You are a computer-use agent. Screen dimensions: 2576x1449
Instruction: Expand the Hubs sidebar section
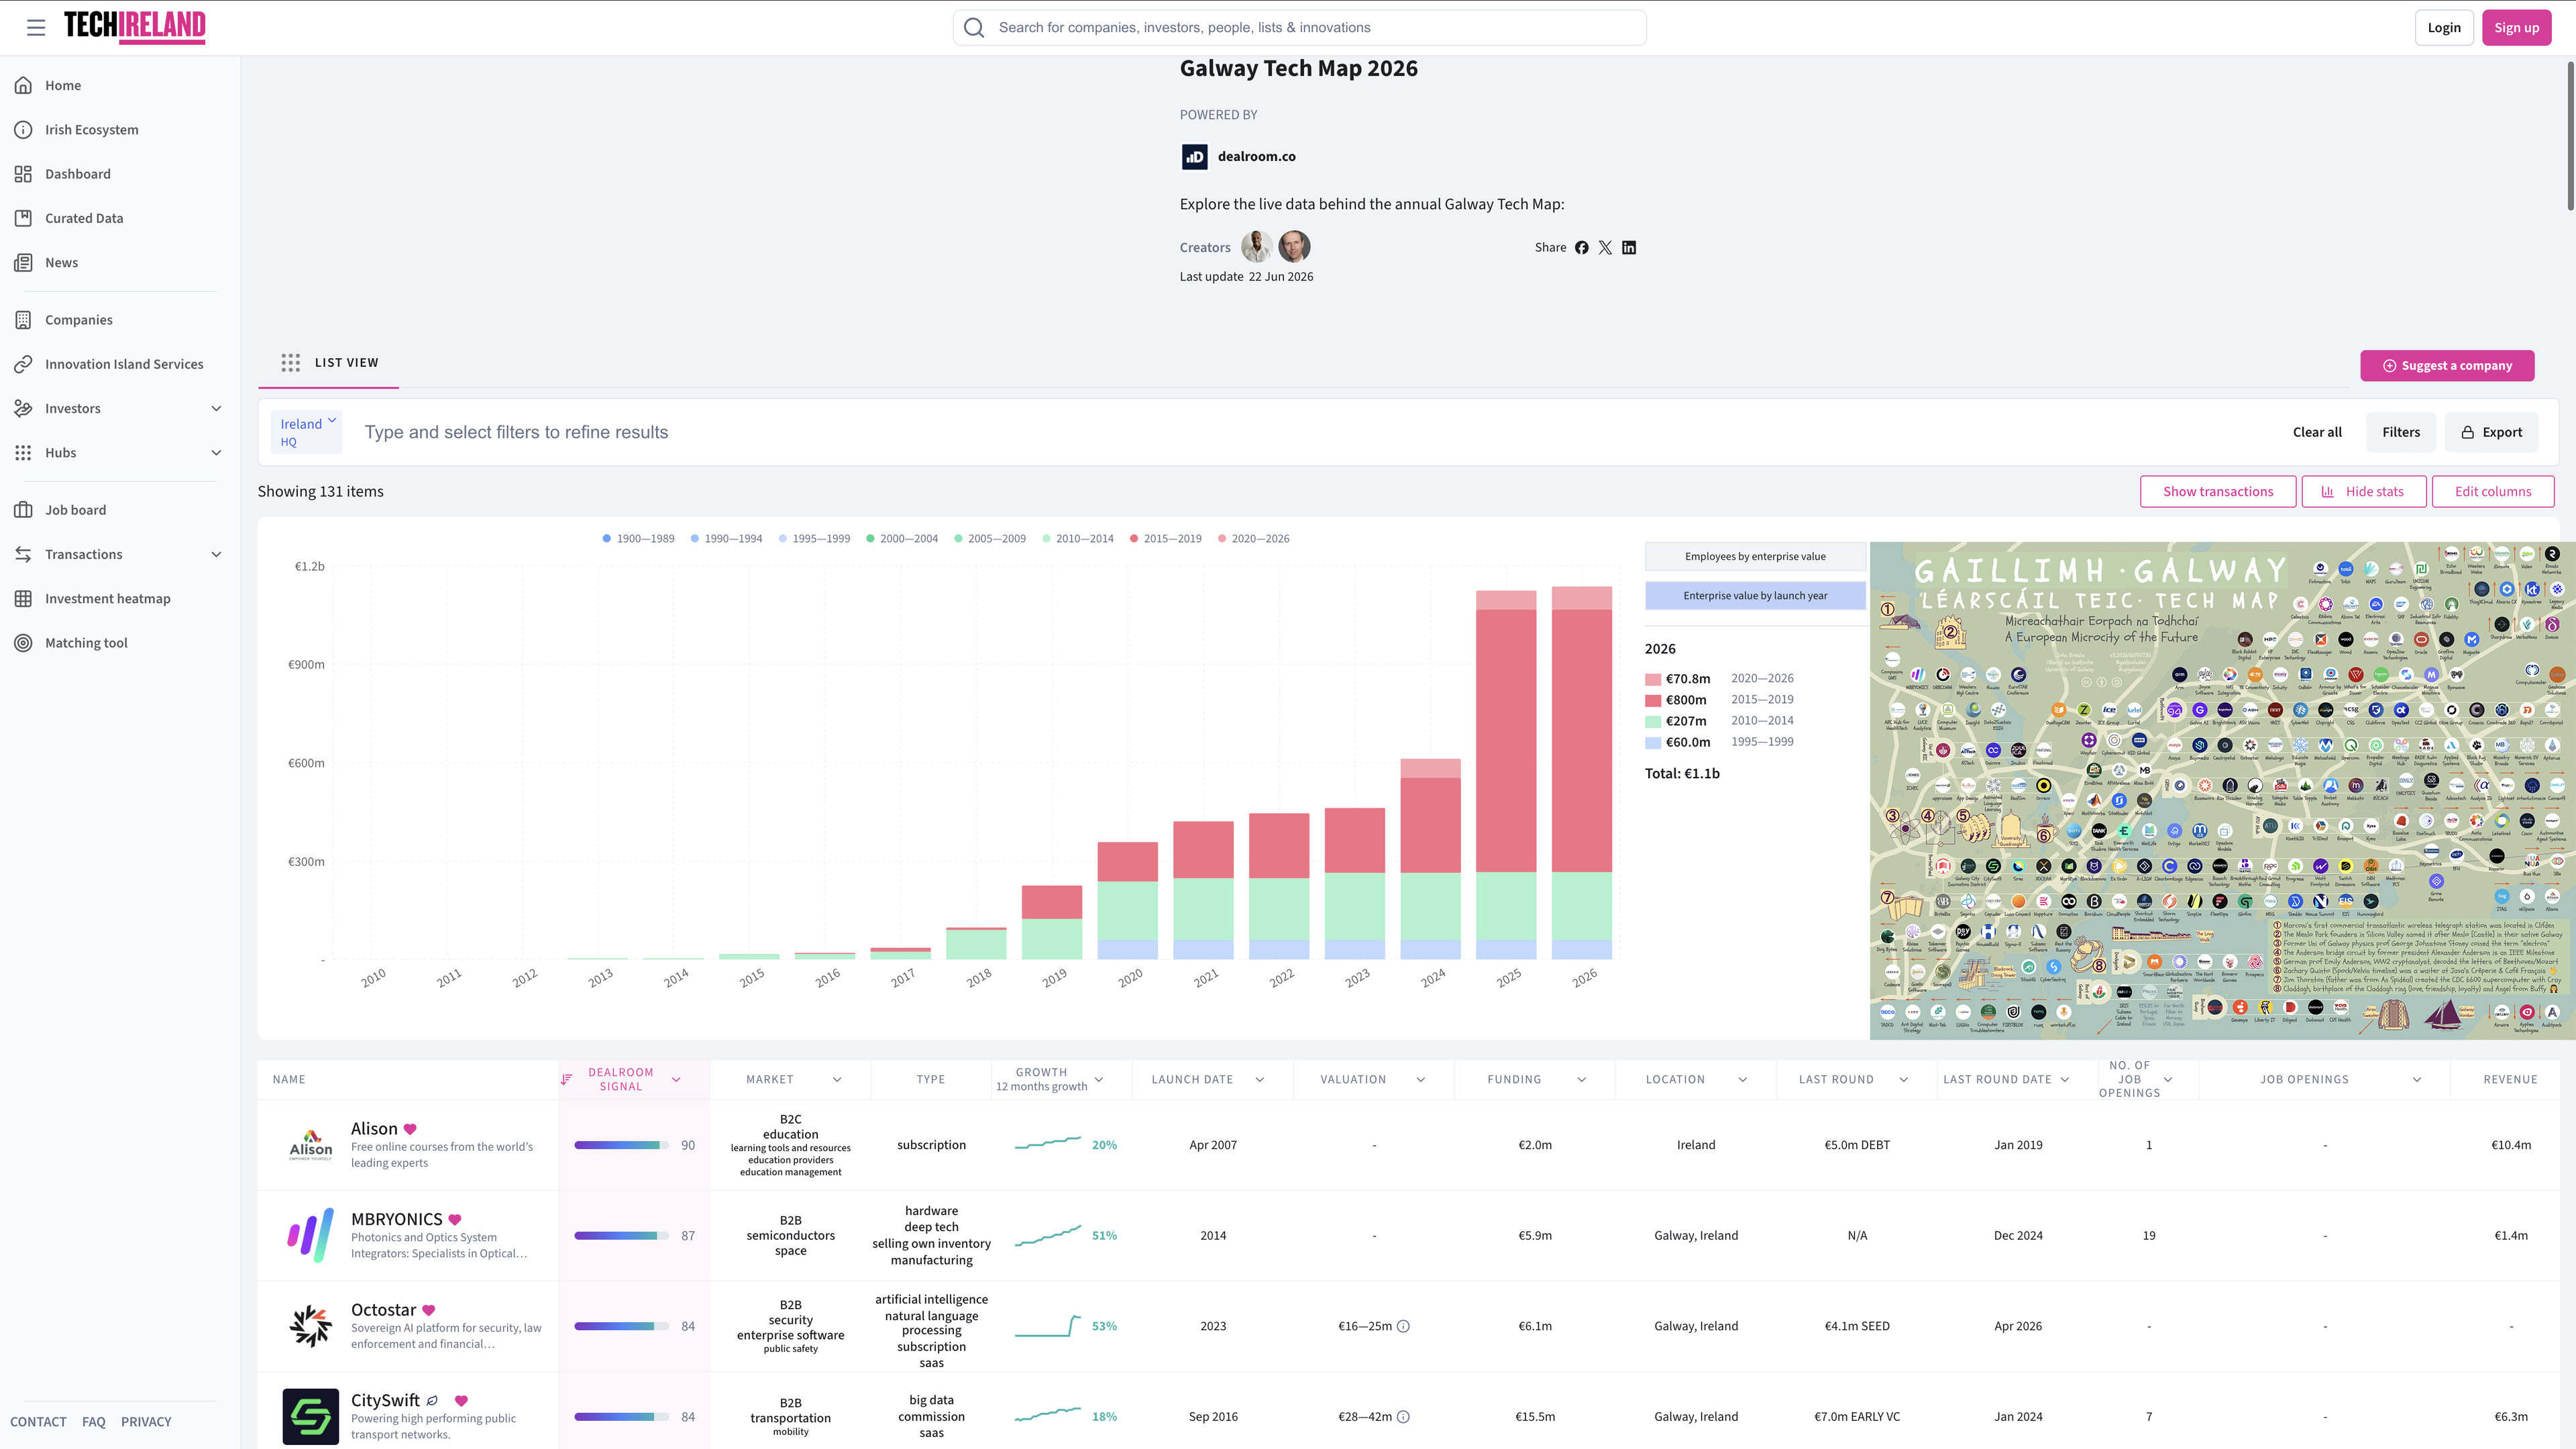216,453
